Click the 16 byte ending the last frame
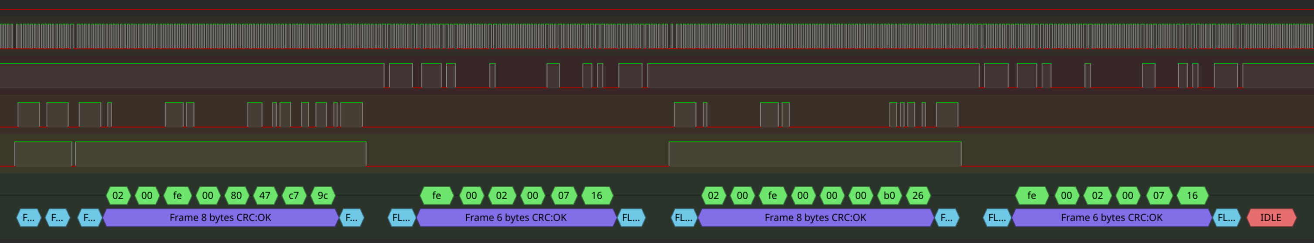 coord(1192,196)
